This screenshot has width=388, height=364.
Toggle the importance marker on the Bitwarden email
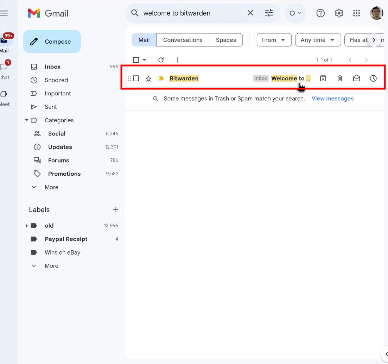pos(161,79)
